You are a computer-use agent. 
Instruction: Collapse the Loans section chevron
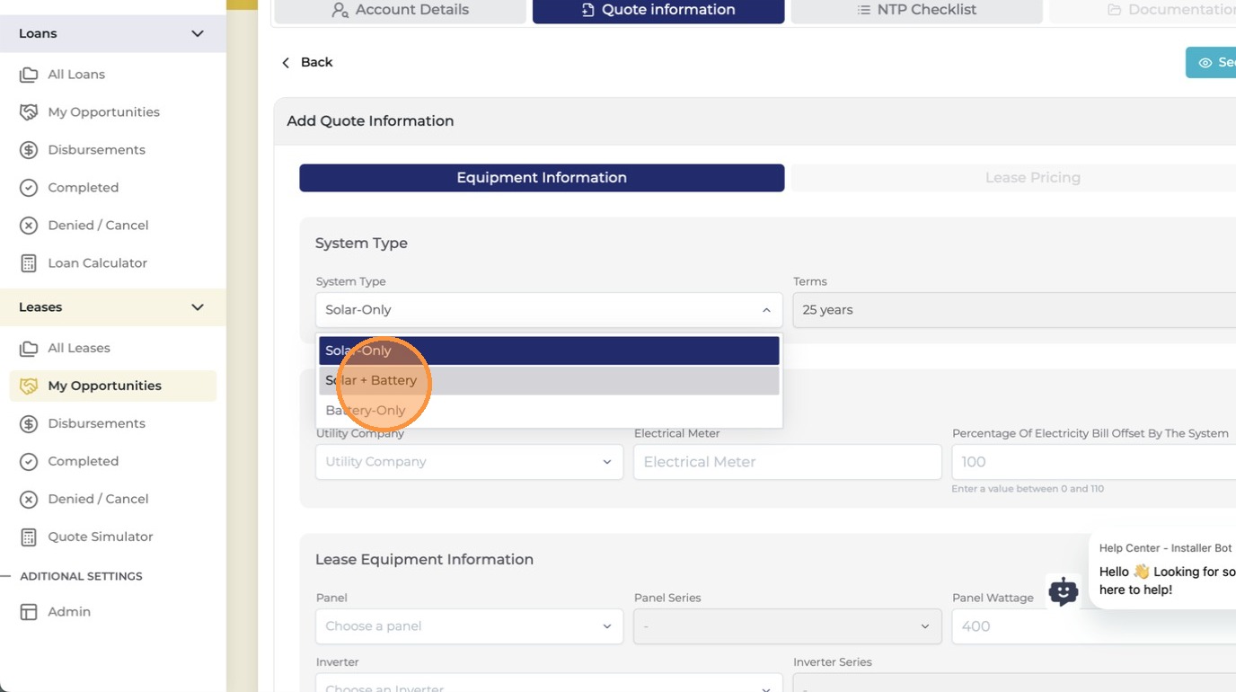tap(198, 33)
